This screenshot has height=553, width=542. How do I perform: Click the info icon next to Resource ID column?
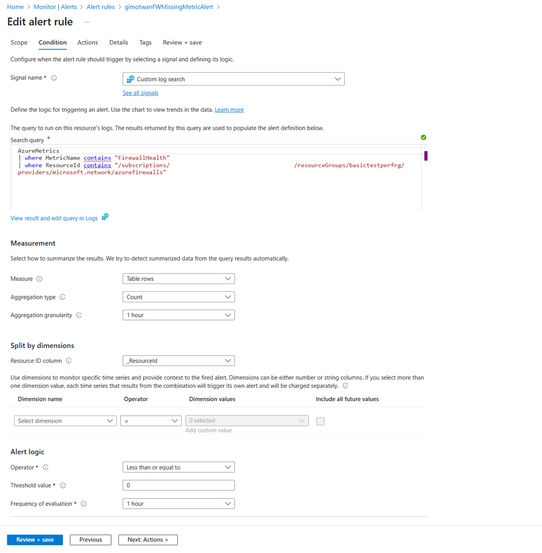[x=68, y=360]
